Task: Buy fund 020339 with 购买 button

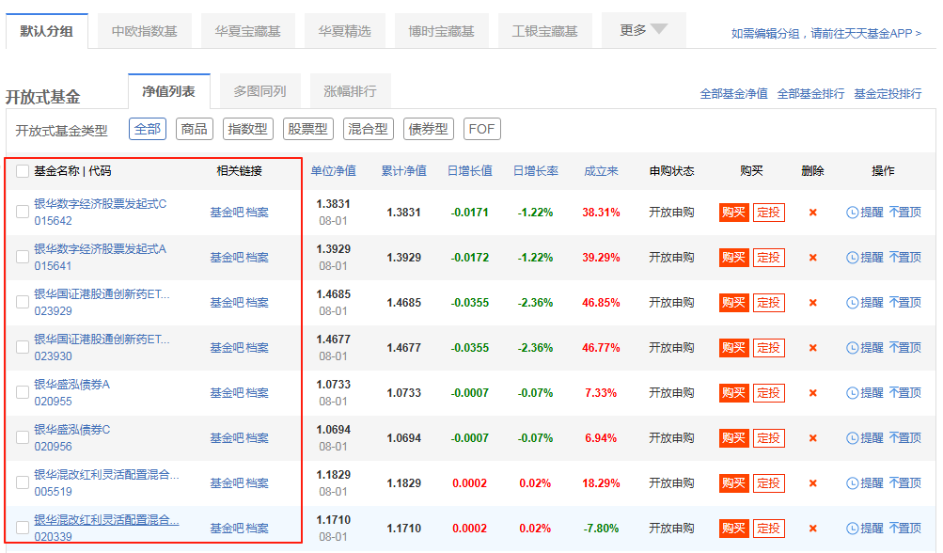Action: click(733, 529)
